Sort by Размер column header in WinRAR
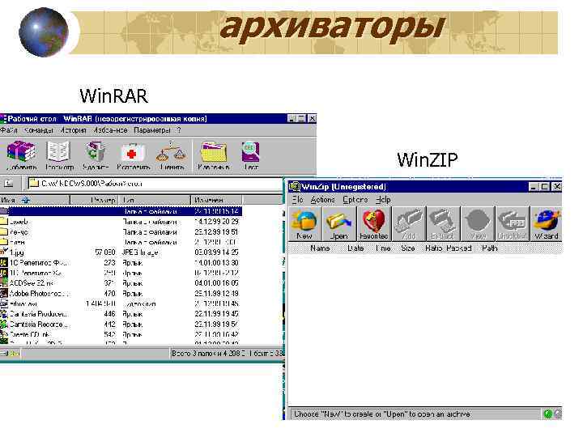The image size is (583, 437). click(x=94, y=200)
